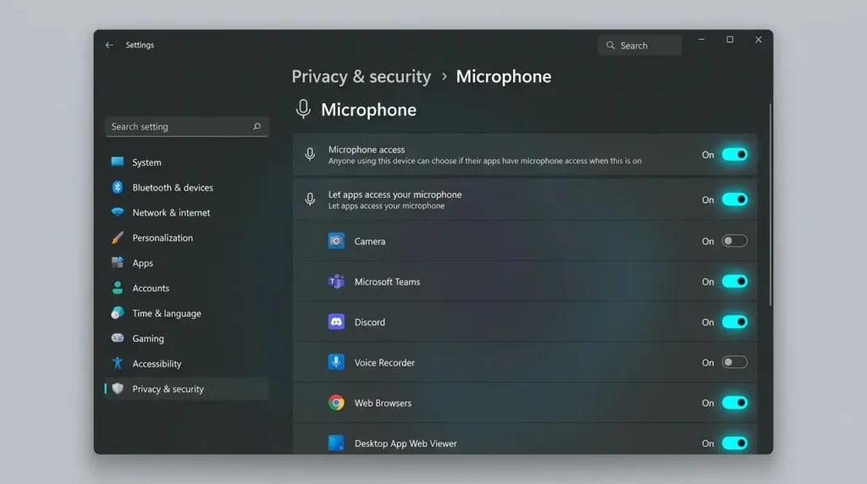This screenshot has width=867, height=484.
Task: Click the Privacy & security shield icon
Action: click(117, 388)
